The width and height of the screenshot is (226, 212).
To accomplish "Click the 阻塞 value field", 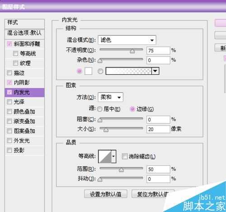I will (x=158, y=120).
